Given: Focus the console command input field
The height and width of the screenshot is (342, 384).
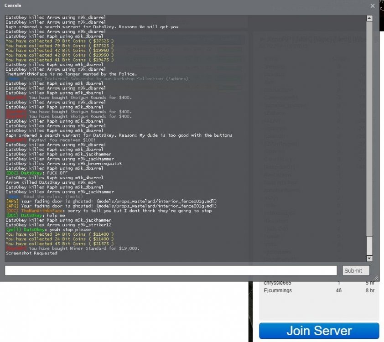Looking at the screenshot, I should tap(171, 270).
